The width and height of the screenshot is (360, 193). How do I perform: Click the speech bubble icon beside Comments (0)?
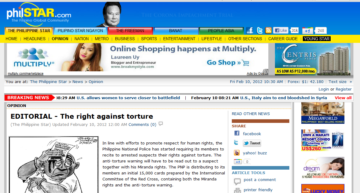tap(161, 124)
